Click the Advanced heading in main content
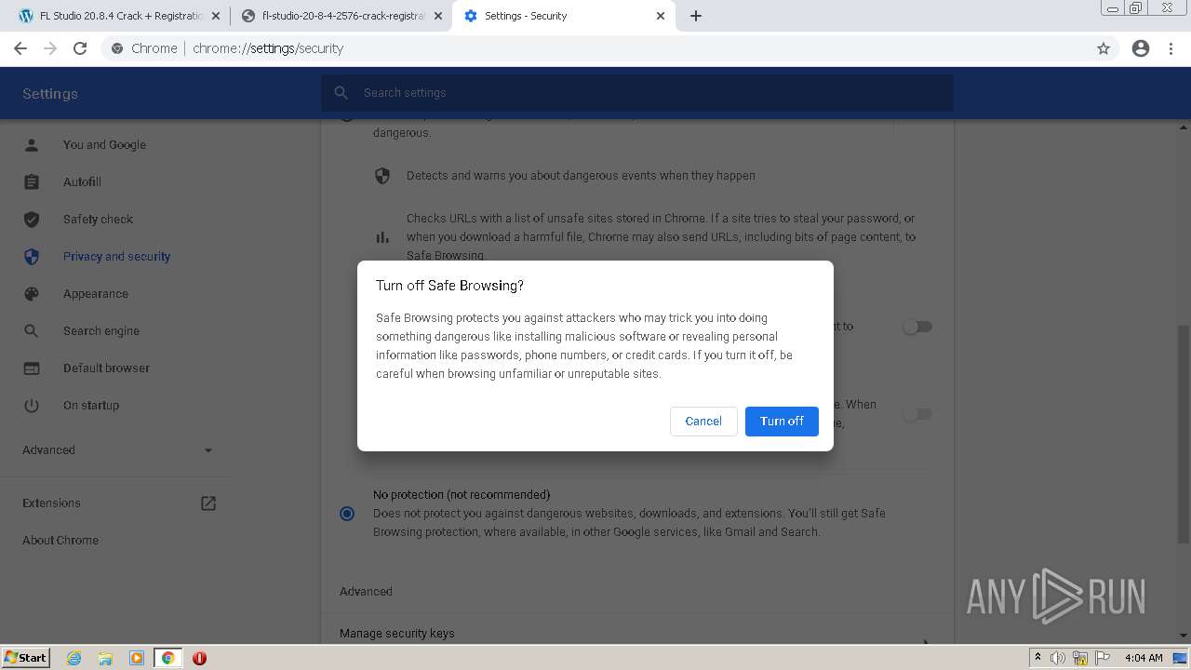1191x670 pixels. pyautogui.click(x=366, y=592)
